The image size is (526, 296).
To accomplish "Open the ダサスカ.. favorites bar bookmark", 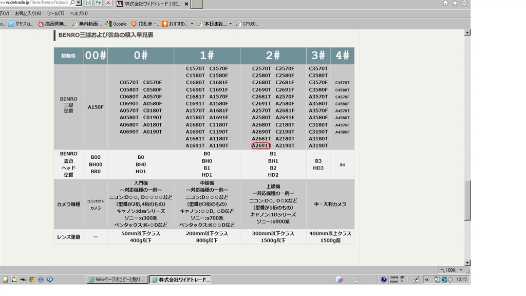I will pyautogui.click(x=21, y=24).
